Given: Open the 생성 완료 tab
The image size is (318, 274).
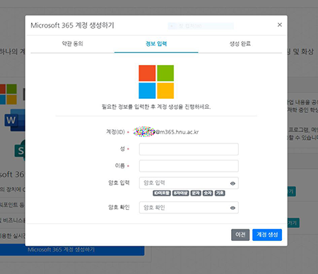Looking at the screenshot, I should pyautogui.click(x=240, y=44).
